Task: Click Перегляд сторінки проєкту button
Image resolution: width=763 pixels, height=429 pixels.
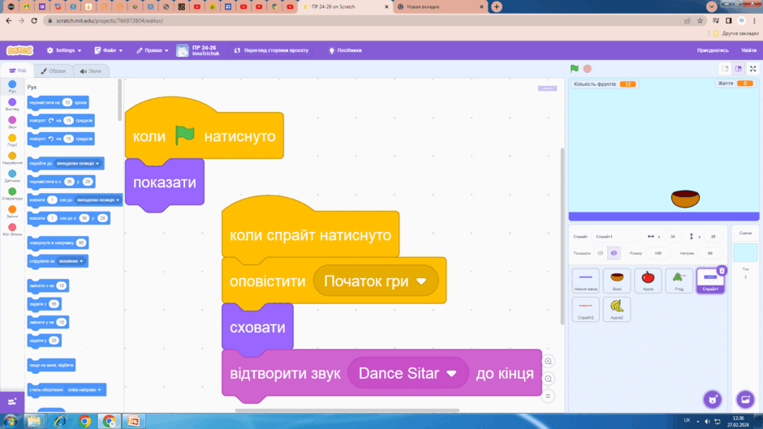Action: [x=272, y=50]
